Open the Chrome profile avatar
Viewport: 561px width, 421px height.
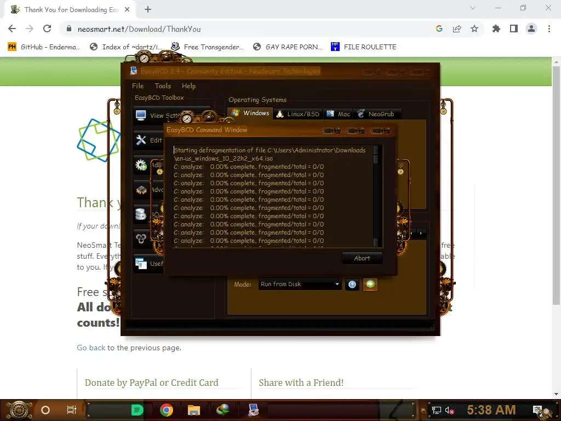tap(531, 29)
